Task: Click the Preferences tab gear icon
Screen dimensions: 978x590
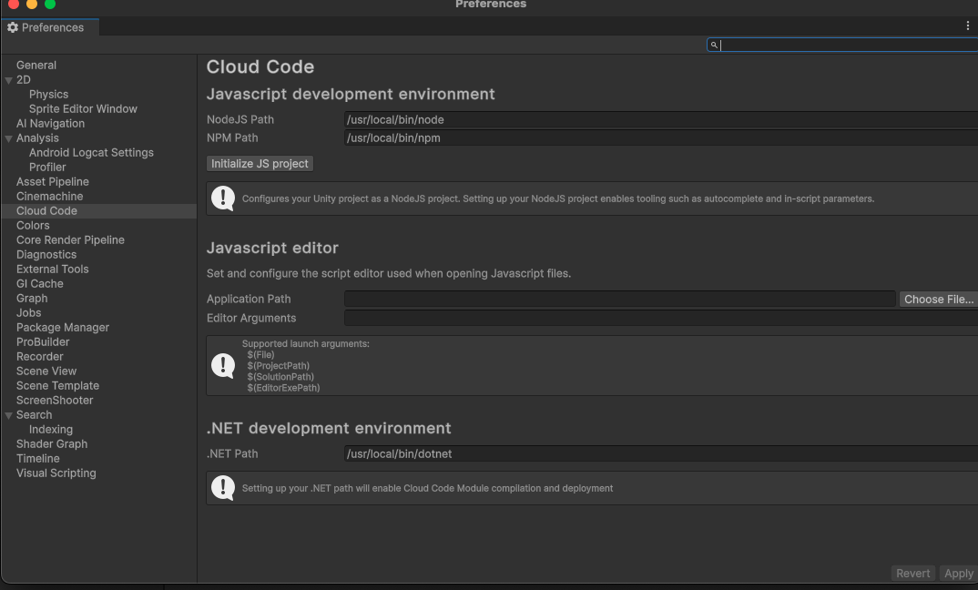Action: tap(13, 27)
